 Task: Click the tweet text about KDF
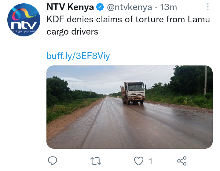(128, 25)
